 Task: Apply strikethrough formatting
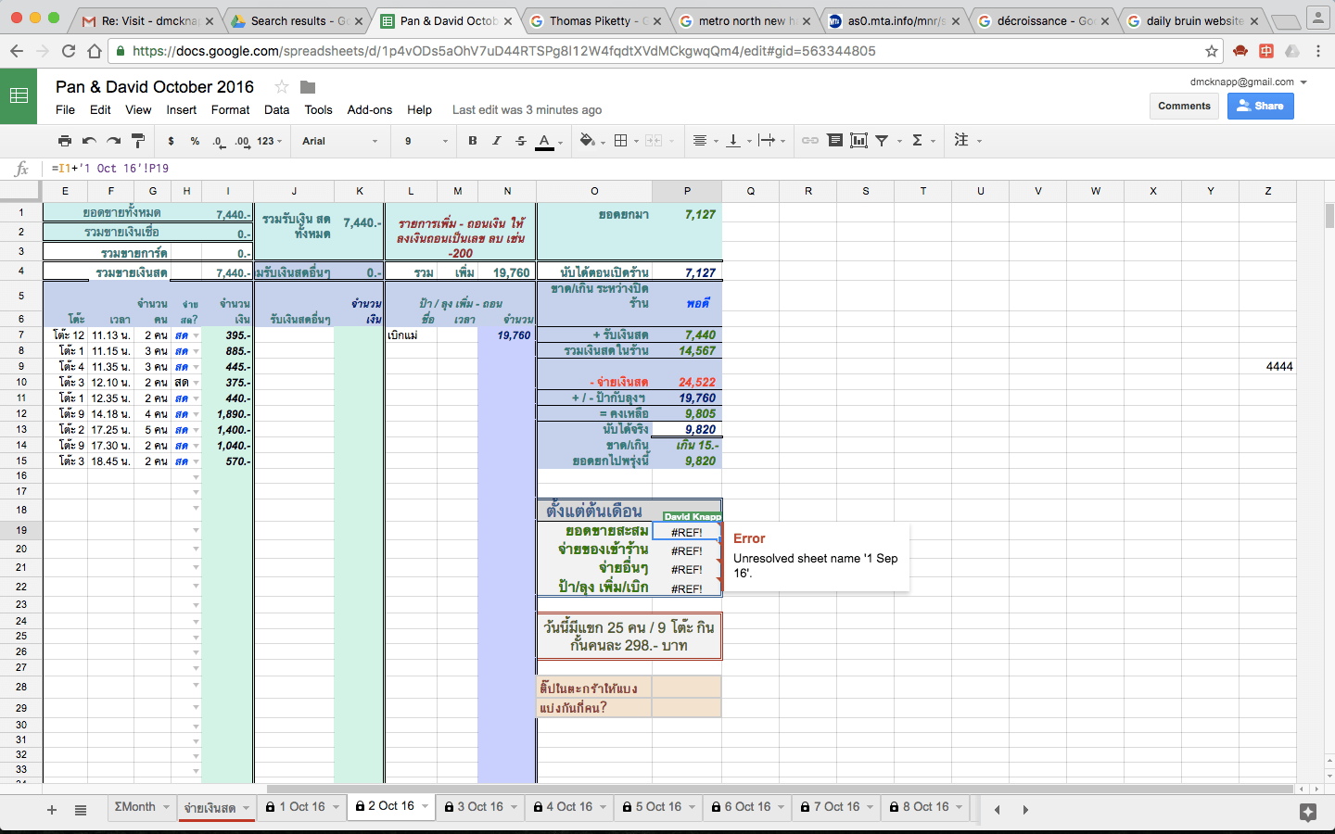[x=521, y=141]
